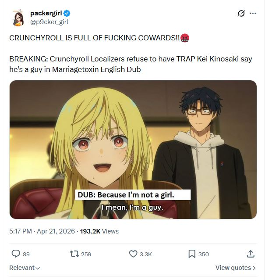
Task: Like the post with the heart icon
Action: 133,254
